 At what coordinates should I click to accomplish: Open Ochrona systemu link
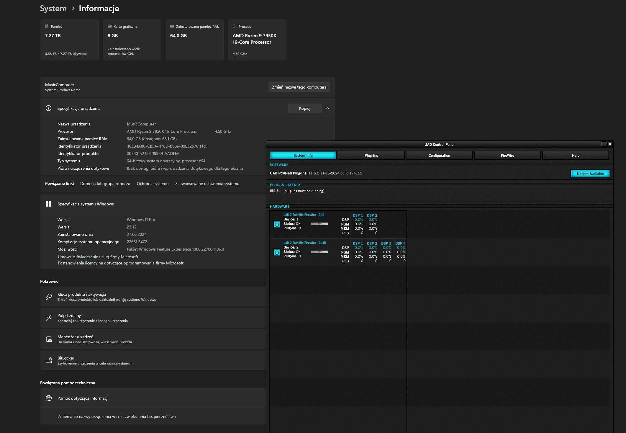(153, 184)
